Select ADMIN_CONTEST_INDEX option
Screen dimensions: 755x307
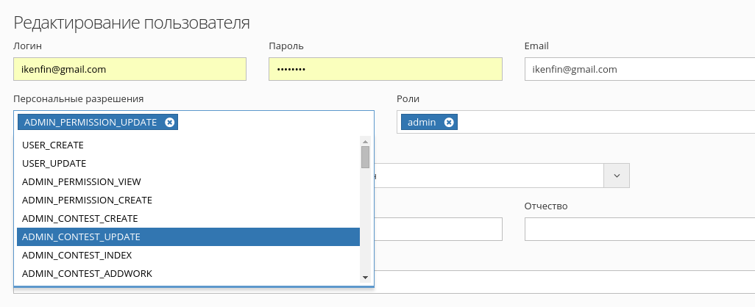(x=188, y=255)
